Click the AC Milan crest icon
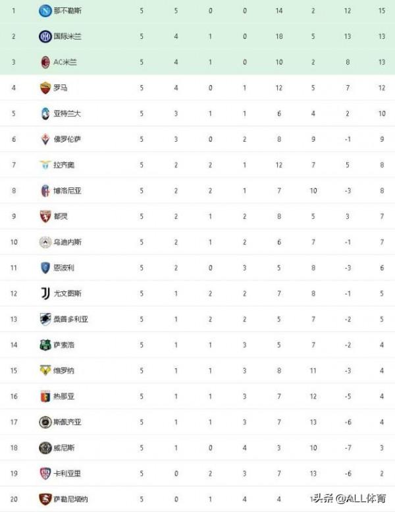This screenshot has height=512, width=395. tap(45, 63)
